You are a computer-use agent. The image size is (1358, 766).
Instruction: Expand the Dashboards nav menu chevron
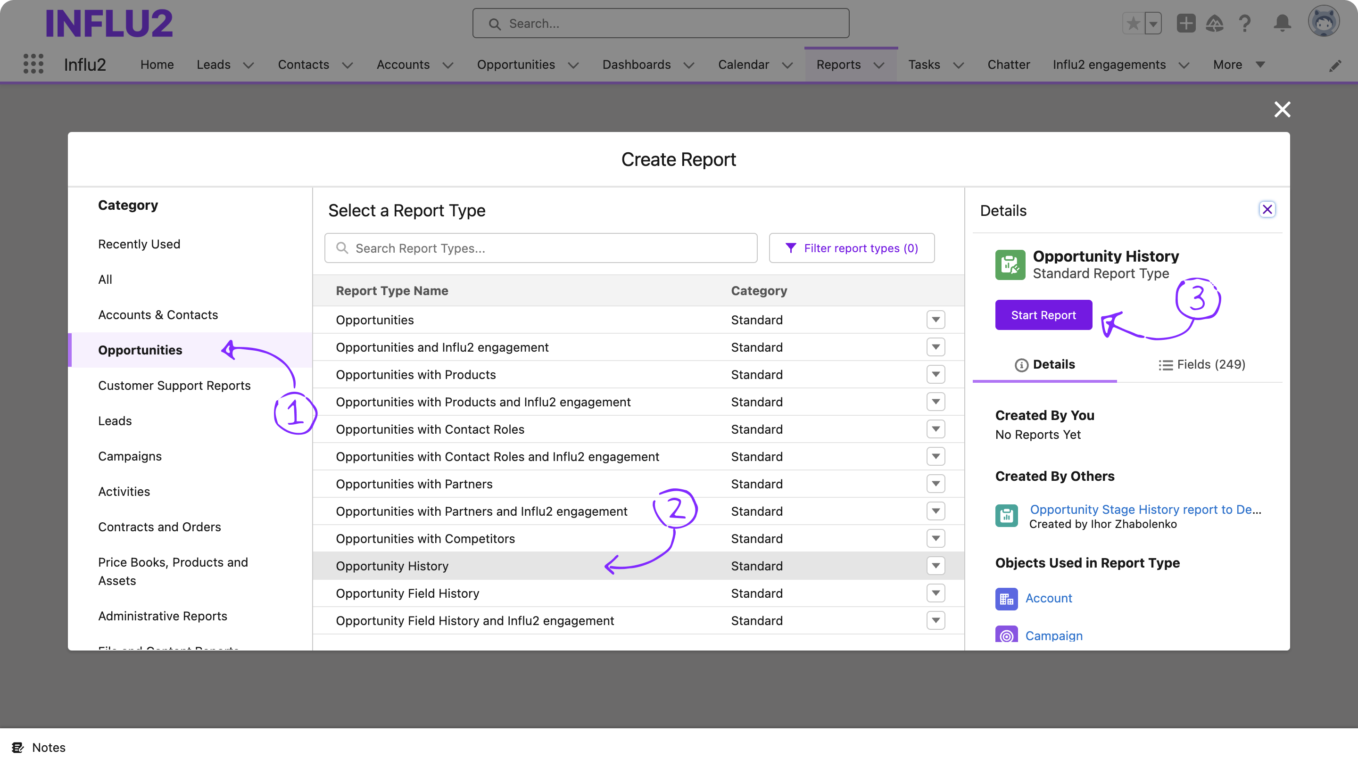tap(688, 65)
